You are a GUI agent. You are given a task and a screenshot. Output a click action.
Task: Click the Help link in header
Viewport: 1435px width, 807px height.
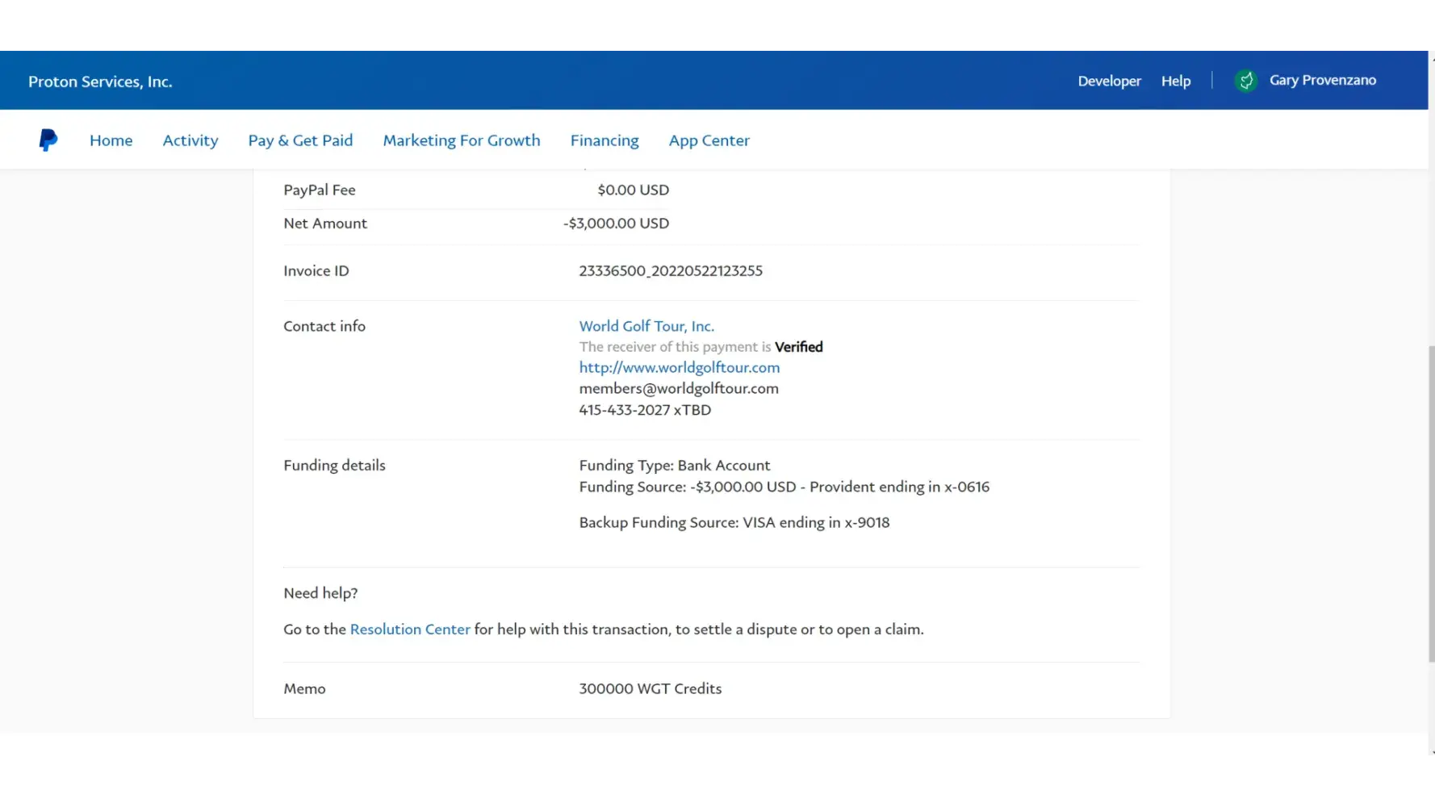[1176, 81]
